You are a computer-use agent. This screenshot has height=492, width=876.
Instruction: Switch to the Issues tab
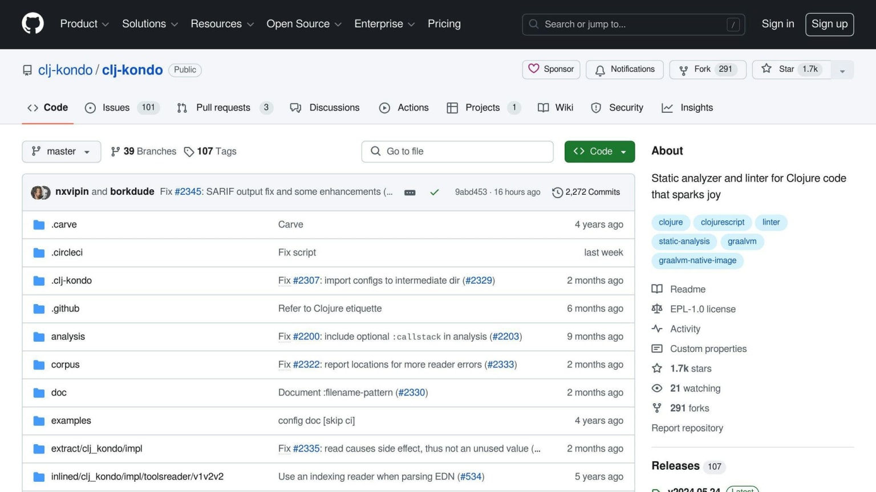pyautogui.click(x=122, y=108)
